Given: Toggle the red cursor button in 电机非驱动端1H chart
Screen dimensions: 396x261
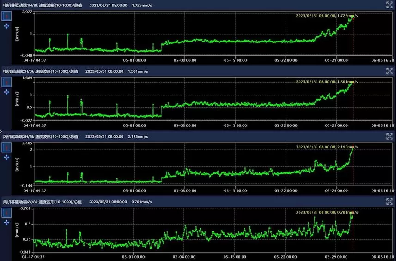Looking at the screenshot, I should (x=6, y=16).
